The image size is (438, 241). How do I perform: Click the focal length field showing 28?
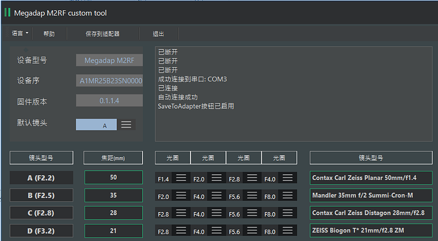113,213
